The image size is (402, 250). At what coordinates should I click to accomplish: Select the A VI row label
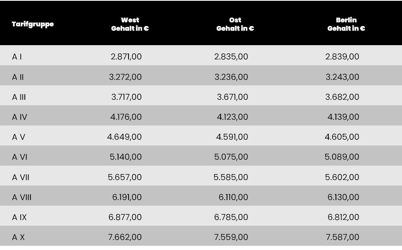pyautogui.click(x=20, y=157)
